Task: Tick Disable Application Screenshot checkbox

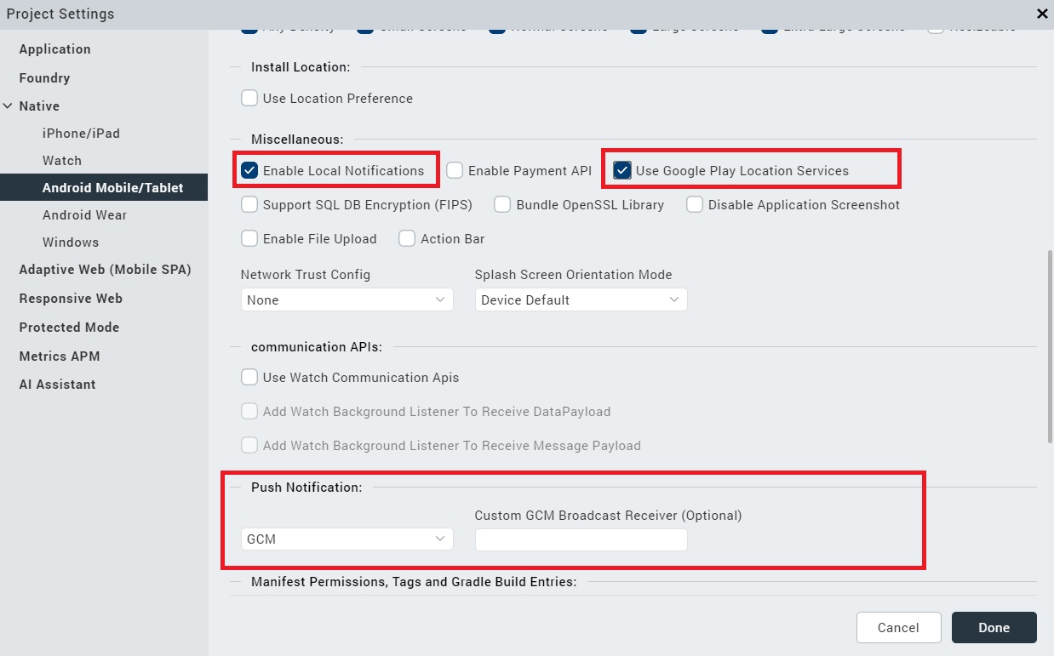Action: 695,204
